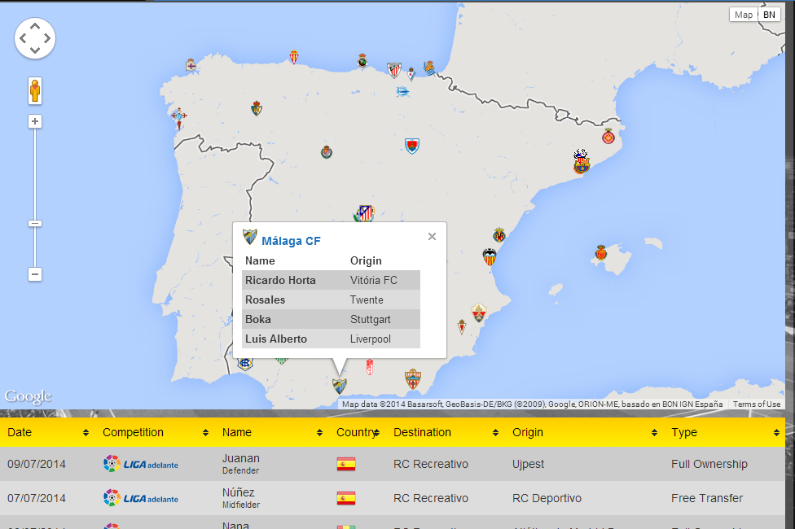The height and width of the screenshot is (529, 795).
Task: Zoom in with the plus button
Action: [35, 121]
